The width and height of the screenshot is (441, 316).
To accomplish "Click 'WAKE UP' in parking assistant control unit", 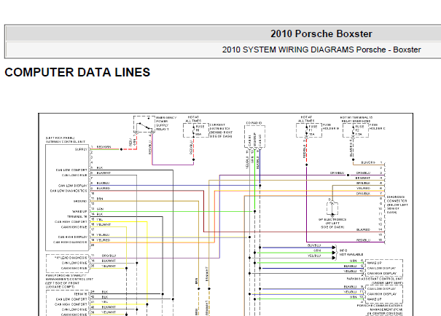I will pyautogui.click(x=375, y=263).
